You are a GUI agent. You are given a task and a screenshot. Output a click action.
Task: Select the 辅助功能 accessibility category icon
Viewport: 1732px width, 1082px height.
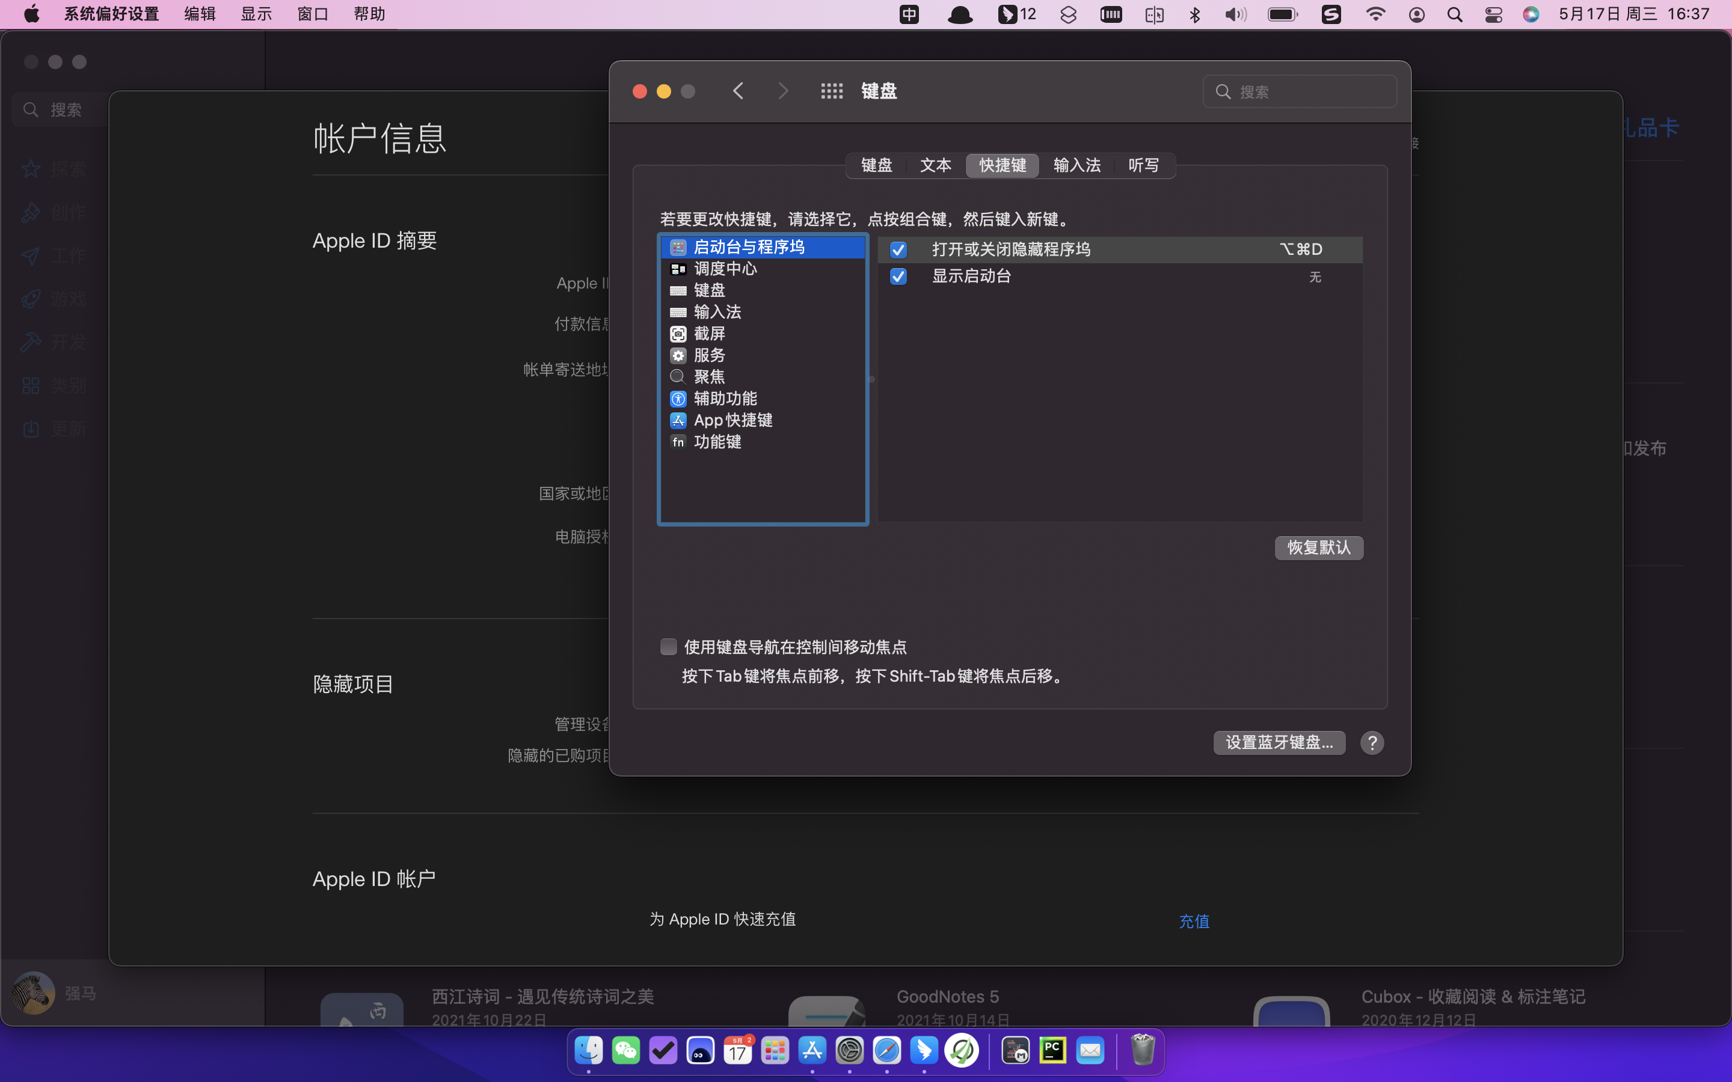[678, 399]
